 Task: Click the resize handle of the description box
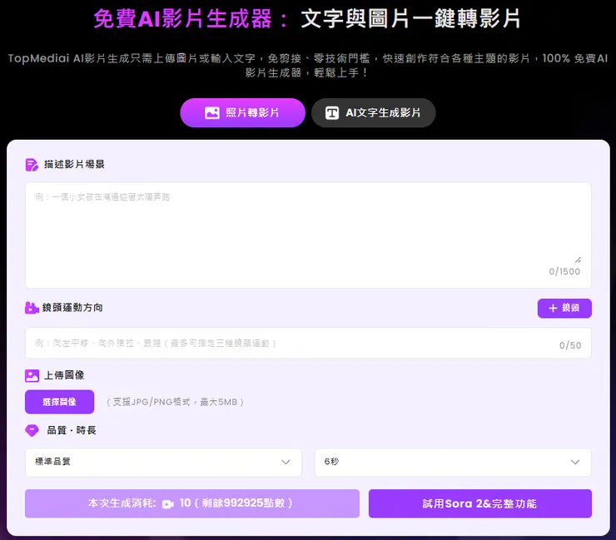coord(578,260)
